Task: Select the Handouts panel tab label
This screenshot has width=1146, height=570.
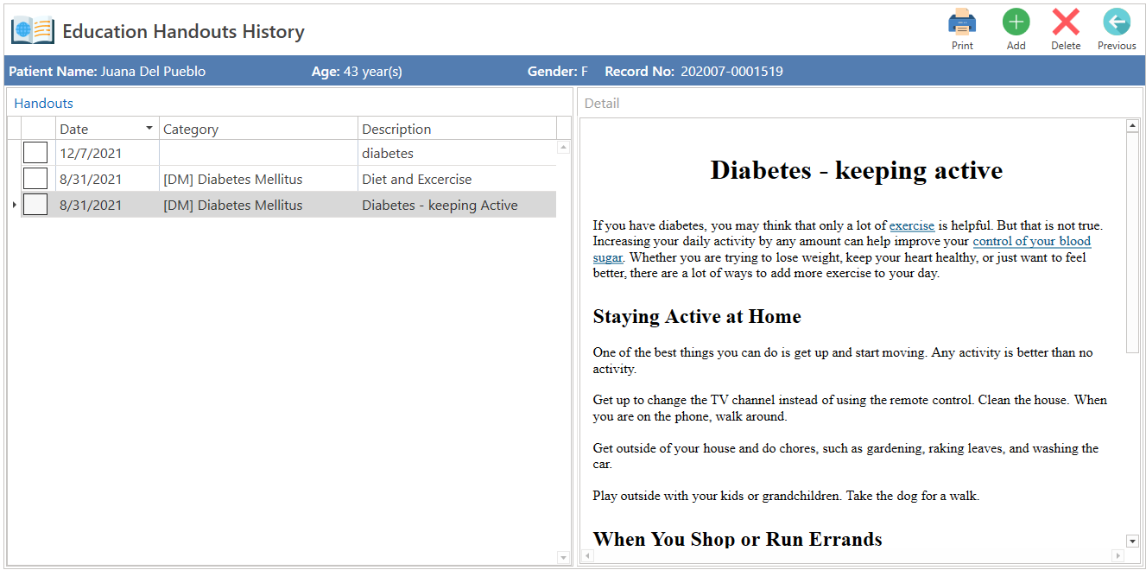Action: tap(44, 103)
